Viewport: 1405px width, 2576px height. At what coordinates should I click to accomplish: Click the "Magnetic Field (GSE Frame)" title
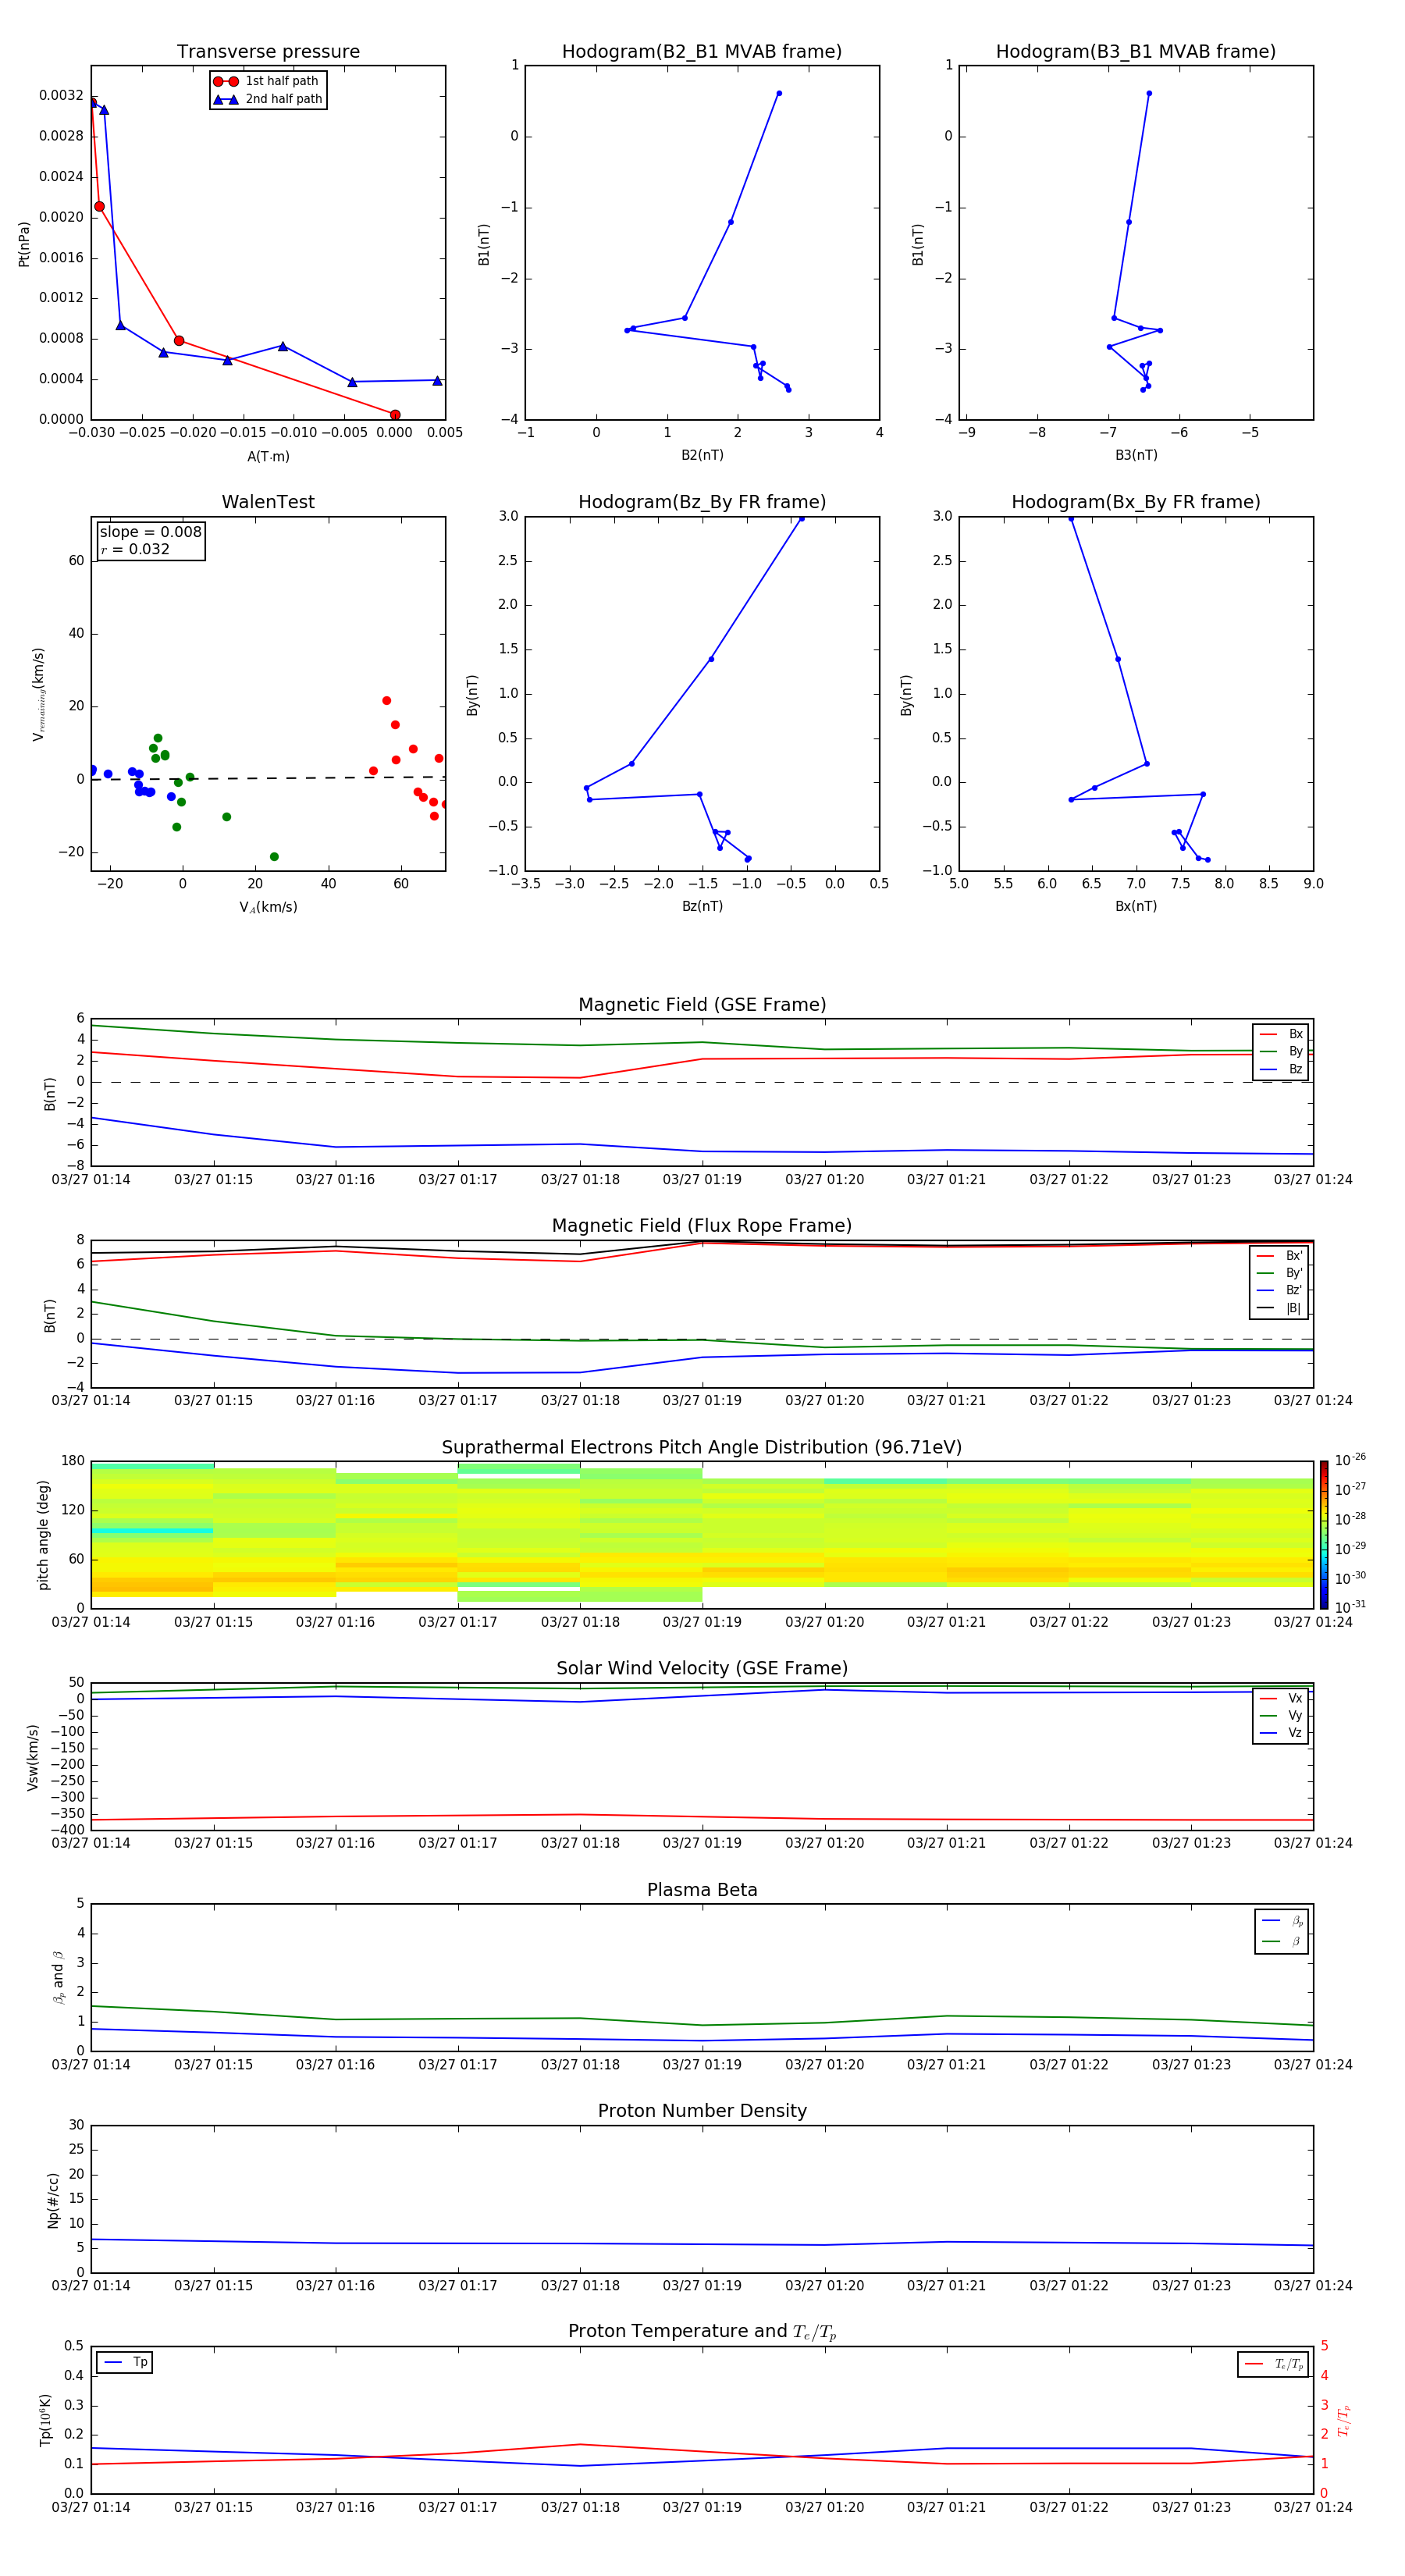(702, 1005)
